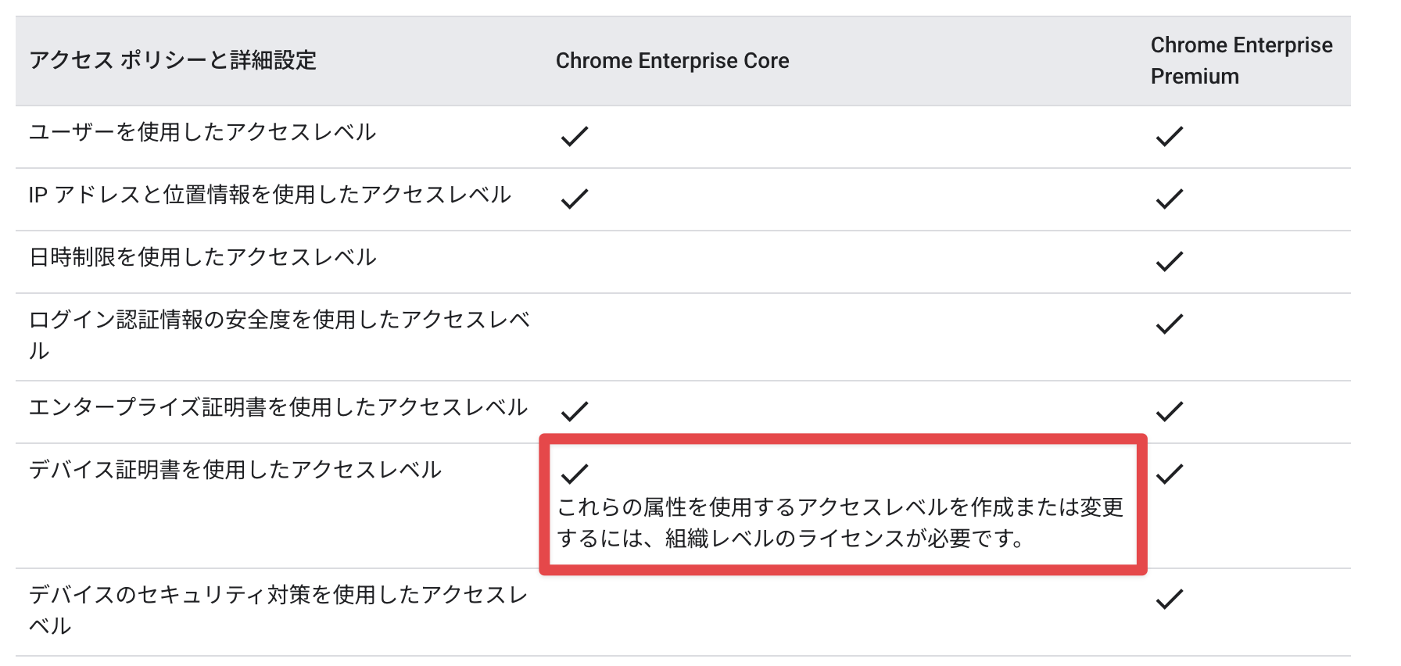
Task: Select the ログイン認証情報の安全度を使用したアクセスレベル label
Action: click(280, 335)
